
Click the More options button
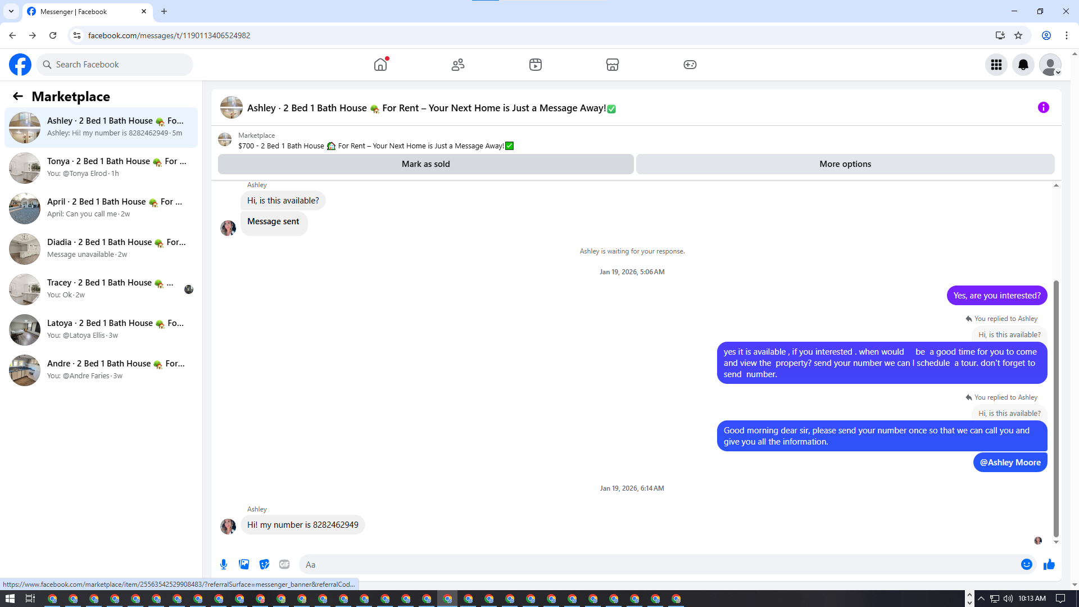click(x=845, y=164)
